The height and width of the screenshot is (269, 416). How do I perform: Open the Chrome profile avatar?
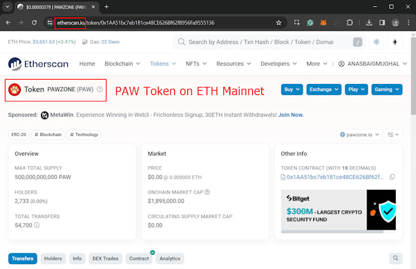pyautogui.click(x=395, y=23)
